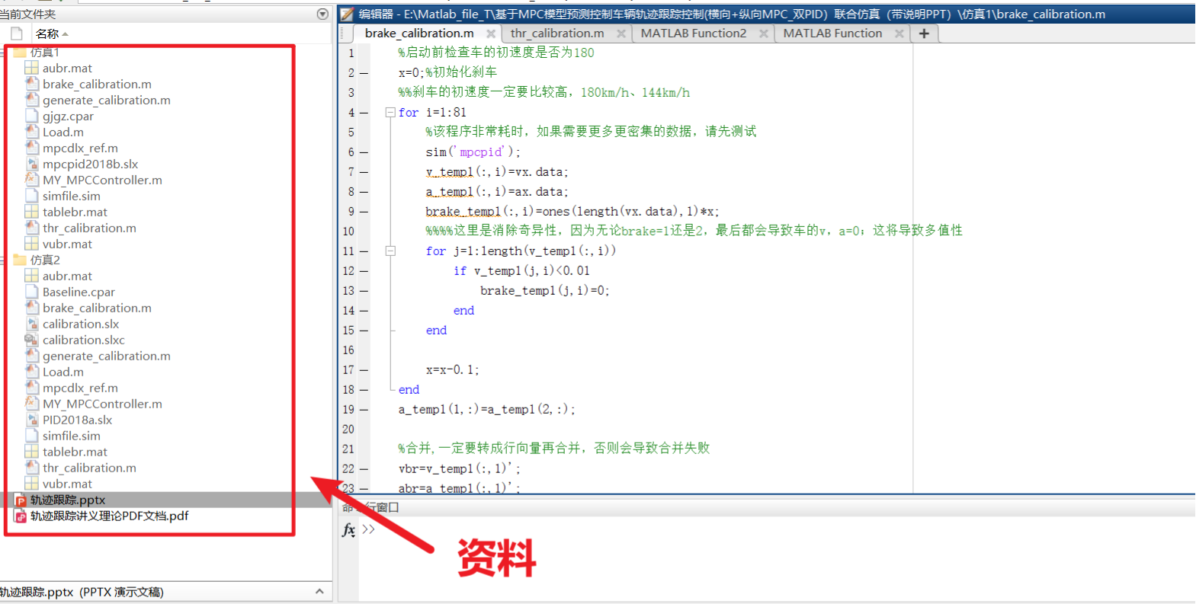Close the brake_calibration.m tab
Screen dimensions: 1196x604
coord(491,34)
